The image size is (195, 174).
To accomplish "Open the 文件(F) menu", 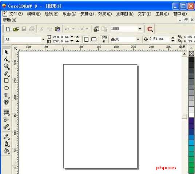I will [16, 14].
